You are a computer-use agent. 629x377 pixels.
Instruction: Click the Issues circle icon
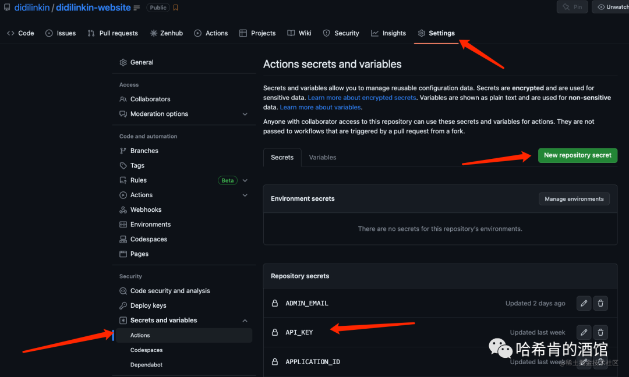(49, 33)
